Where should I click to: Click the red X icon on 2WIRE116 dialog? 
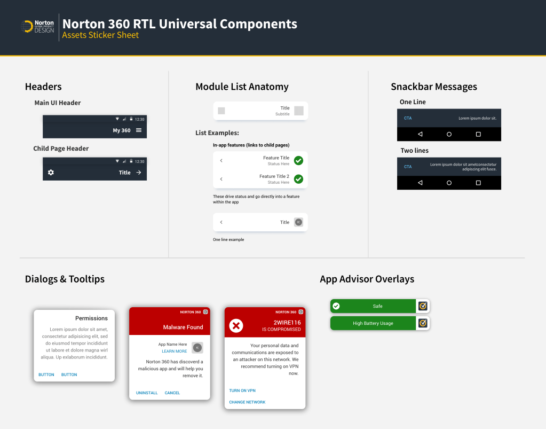(236, 325)
